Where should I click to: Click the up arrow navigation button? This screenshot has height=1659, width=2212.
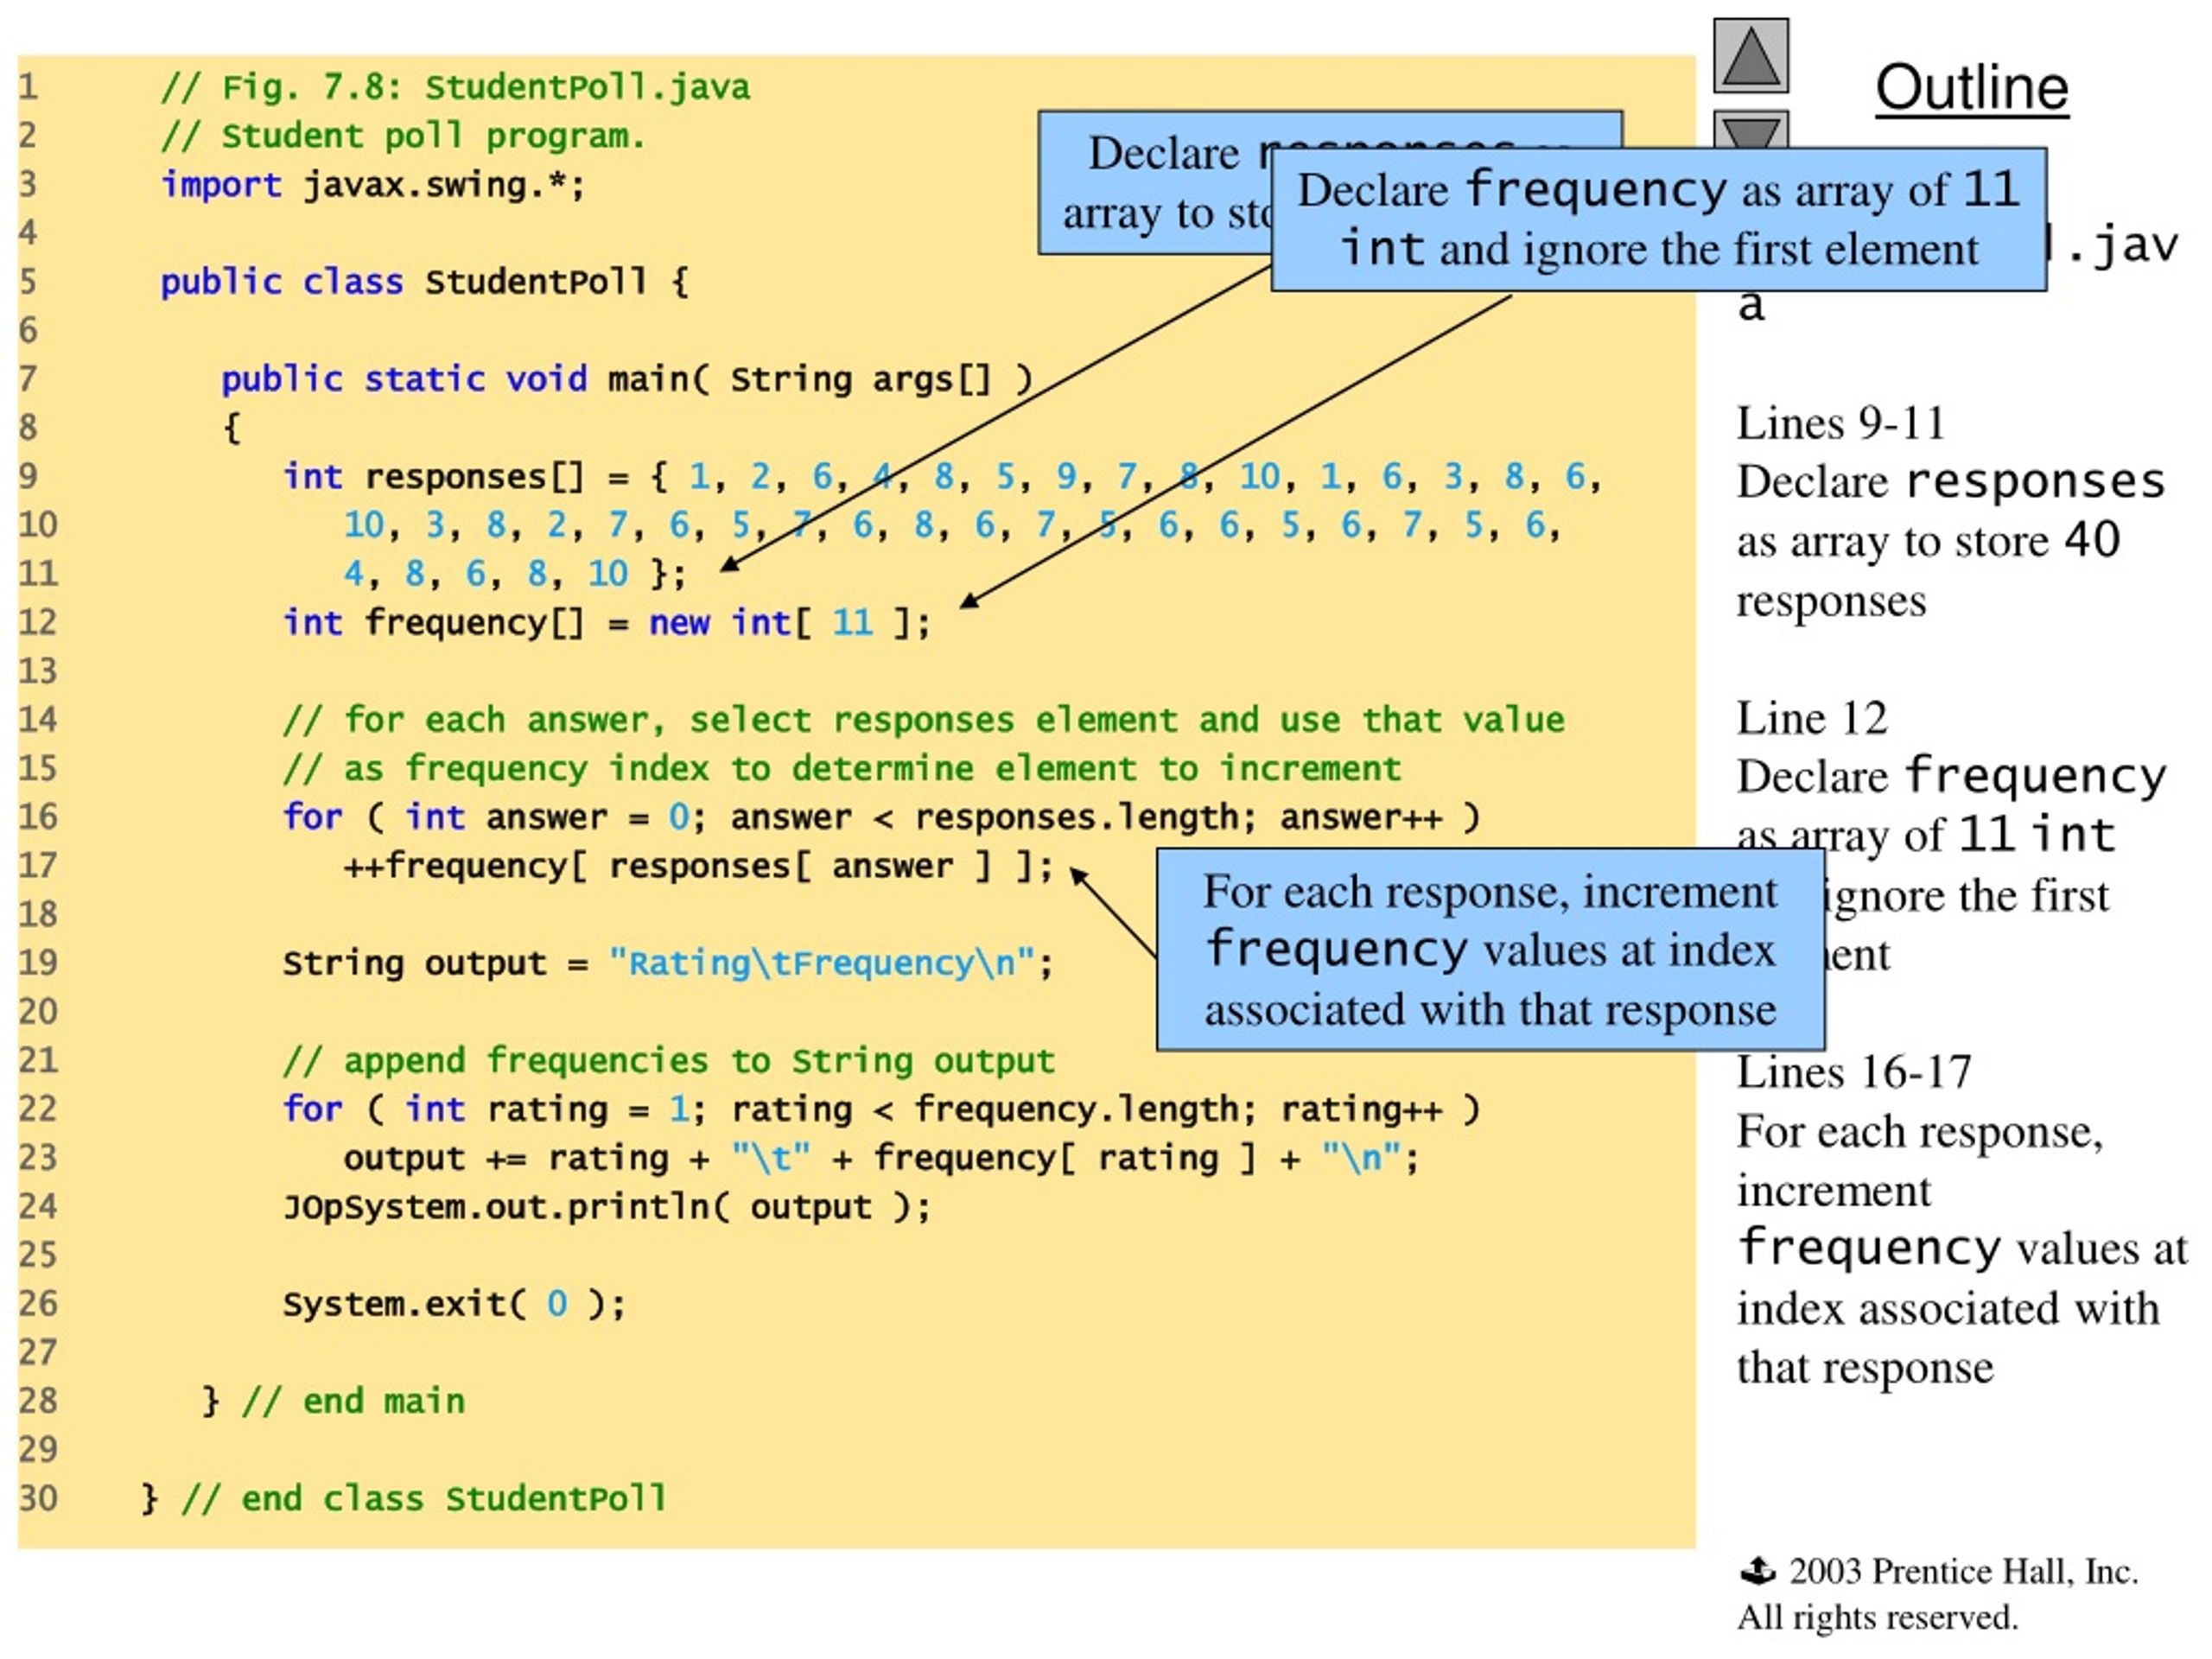pyautogui.click(x=1751, y=56)
